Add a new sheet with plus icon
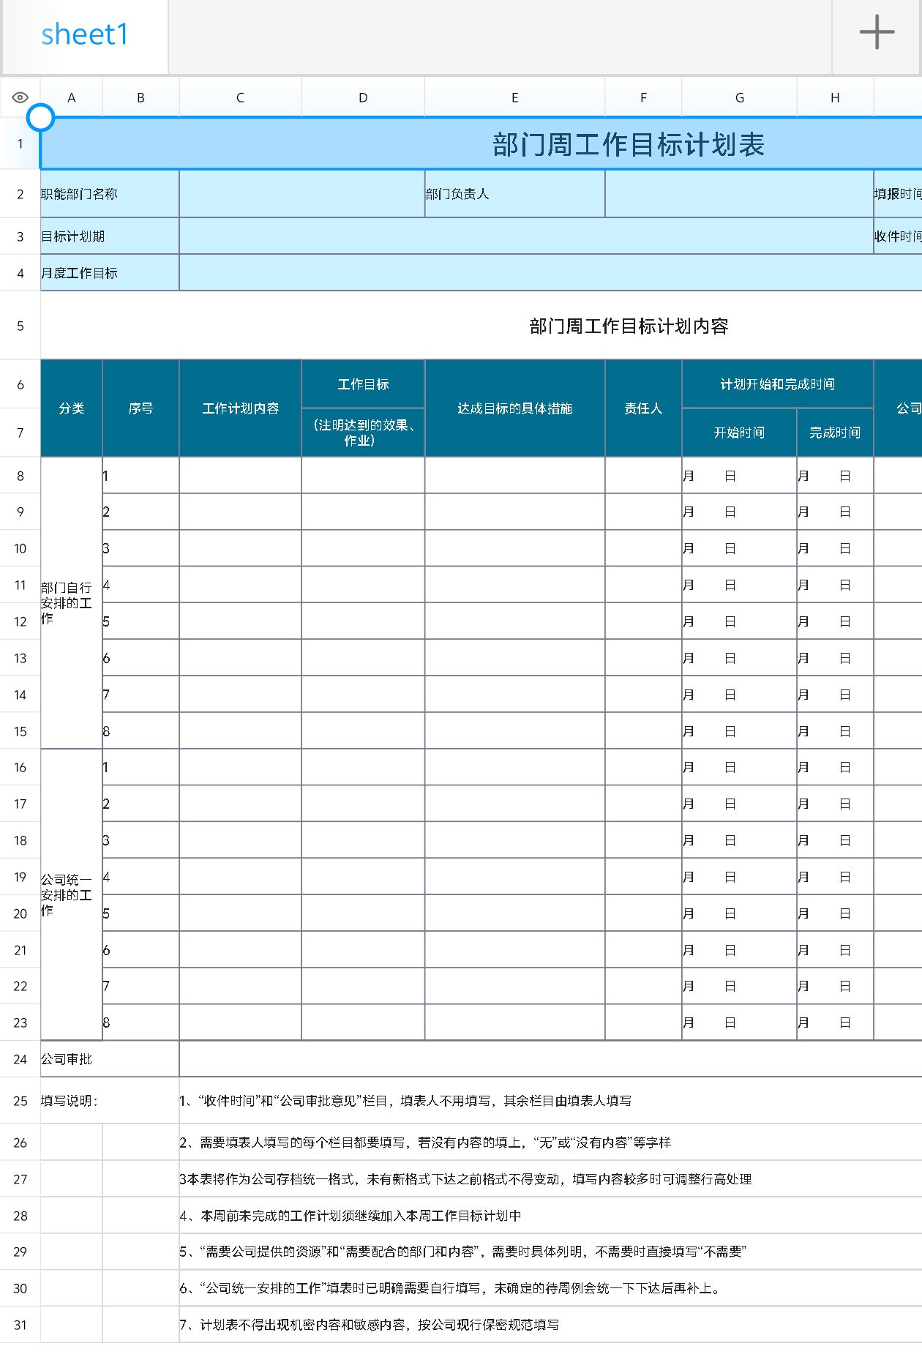Image resolution: width=922 pixels, height=1357 pixels. coord(877,33)
